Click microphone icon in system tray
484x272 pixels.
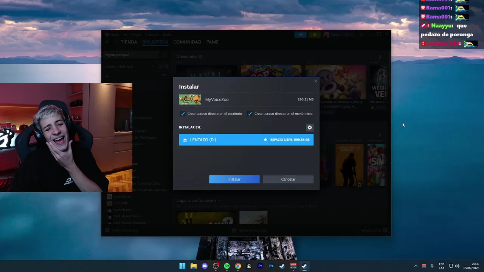click(x=432, y=266)
